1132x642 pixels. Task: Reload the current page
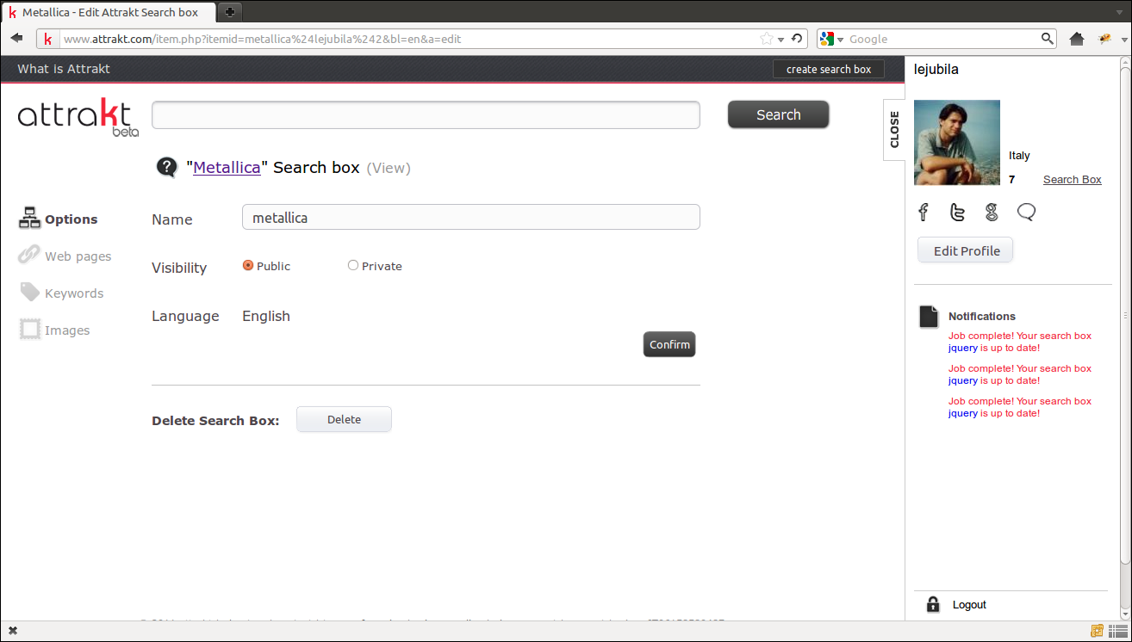click(797, 39)
